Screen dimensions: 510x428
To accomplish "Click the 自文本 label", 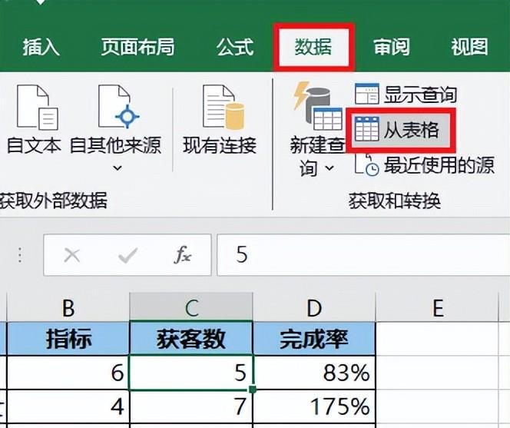I will point(34,145).
